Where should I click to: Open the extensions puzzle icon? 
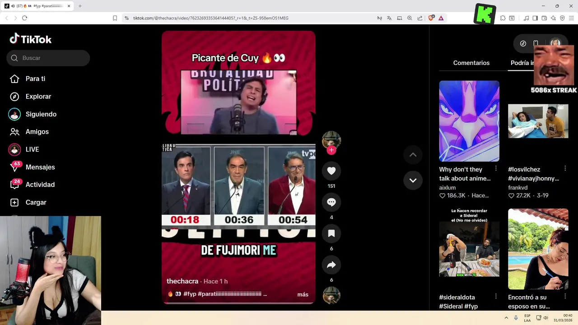coord(503,18)
